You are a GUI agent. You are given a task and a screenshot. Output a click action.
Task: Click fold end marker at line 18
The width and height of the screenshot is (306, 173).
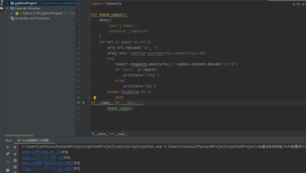pos(90,97)
